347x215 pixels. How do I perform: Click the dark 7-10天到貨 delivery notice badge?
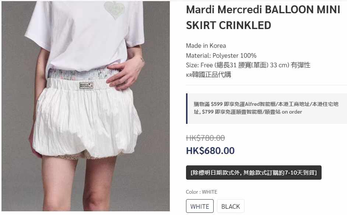pyautogui.click(x=253, y=172)
